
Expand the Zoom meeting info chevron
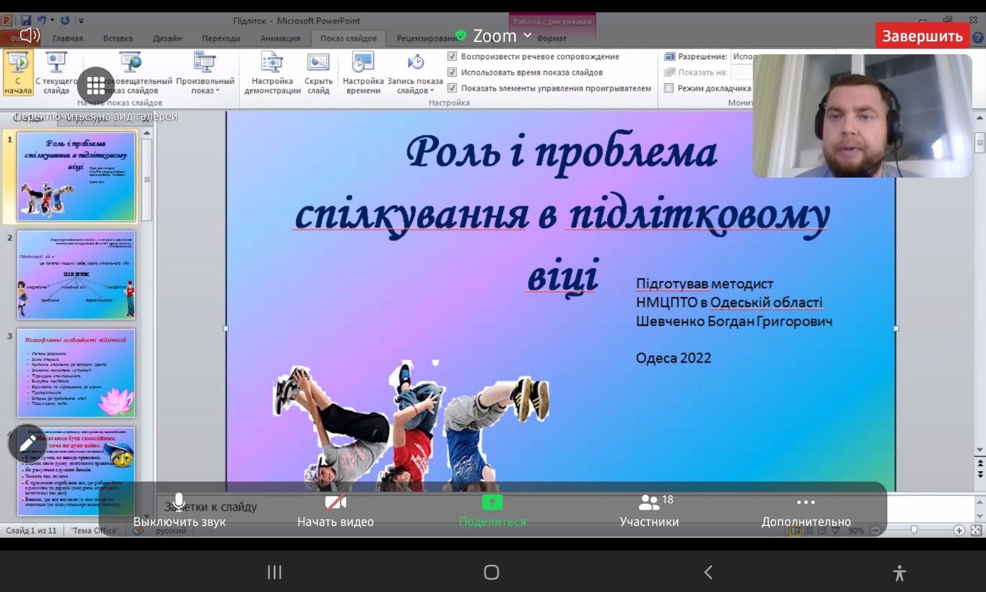528,36
